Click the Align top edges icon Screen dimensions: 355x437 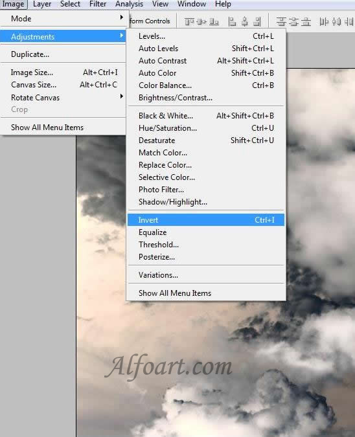point(189,21)
